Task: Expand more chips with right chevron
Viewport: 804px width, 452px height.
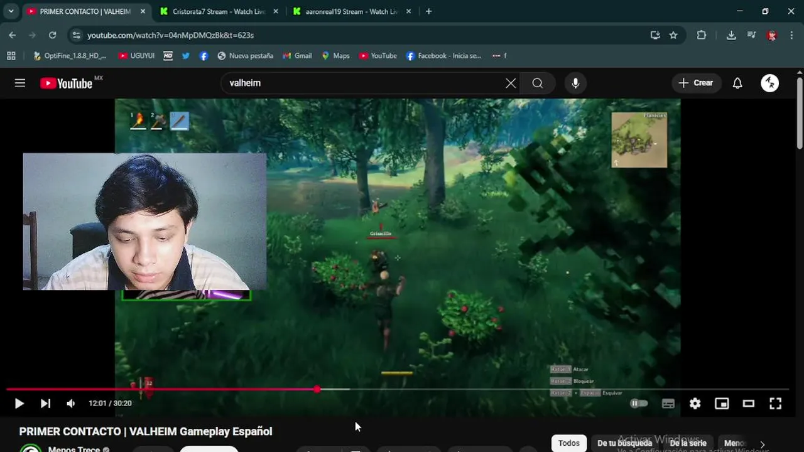Action: click(x=763, y=444)
